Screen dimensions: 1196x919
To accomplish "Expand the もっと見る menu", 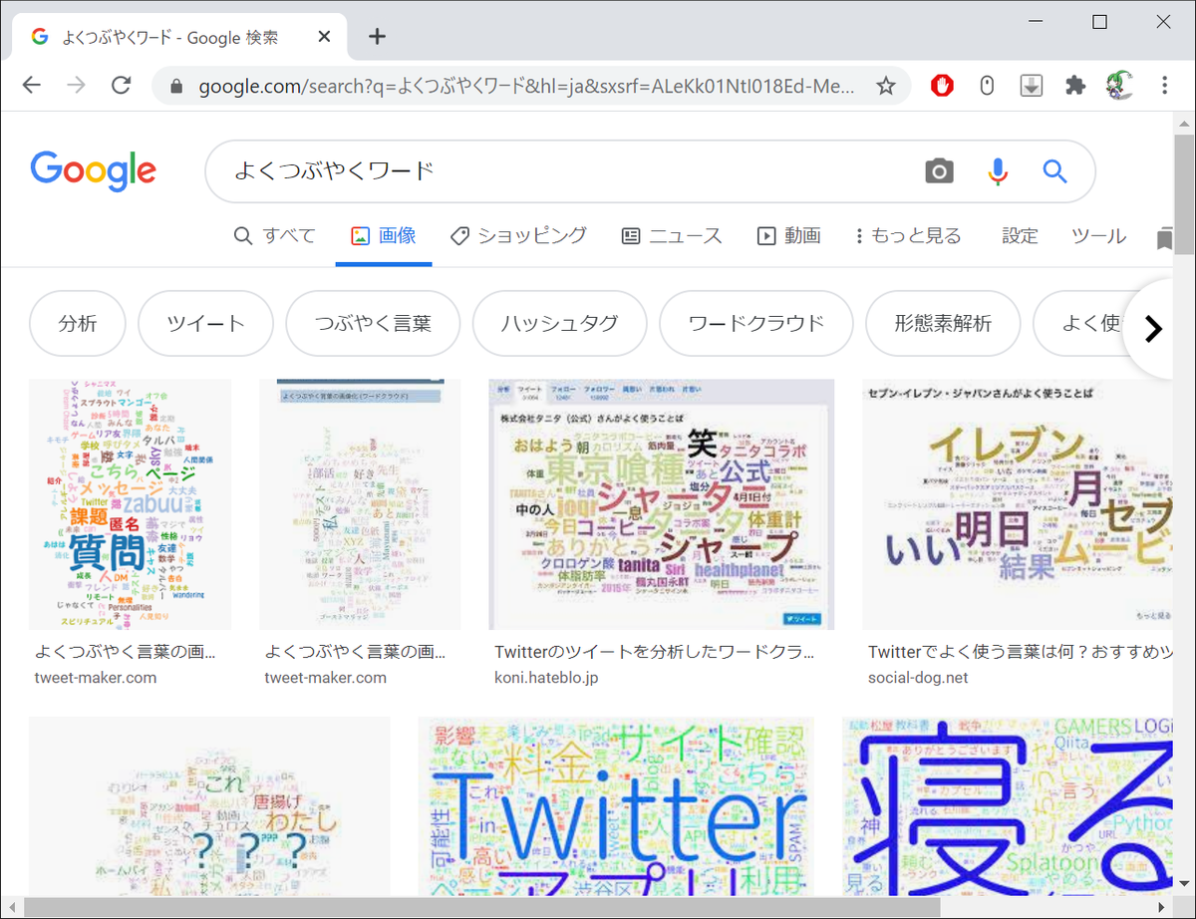I will click(x=908, y=236).
